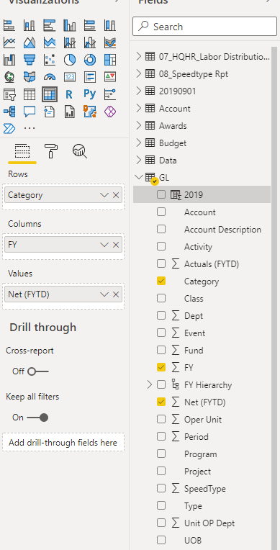The image size is (280, 550).
Task: Insert the Decomposition tree visual
Action: (9, 112)
